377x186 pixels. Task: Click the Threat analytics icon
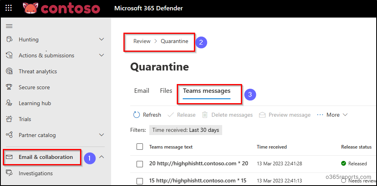[x=9, y=71]
